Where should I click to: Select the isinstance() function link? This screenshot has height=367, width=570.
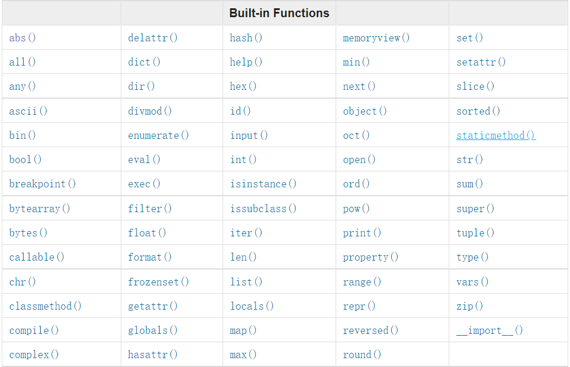[x=263, y=184]
